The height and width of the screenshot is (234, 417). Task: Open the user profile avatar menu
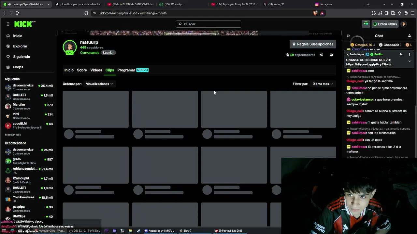[x=404, y=24]
